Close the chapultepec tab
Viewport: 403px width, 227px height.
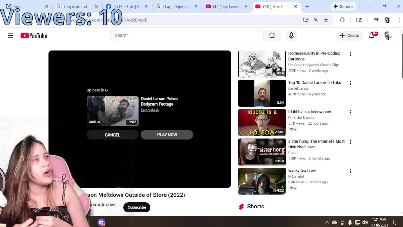point(196,6)
